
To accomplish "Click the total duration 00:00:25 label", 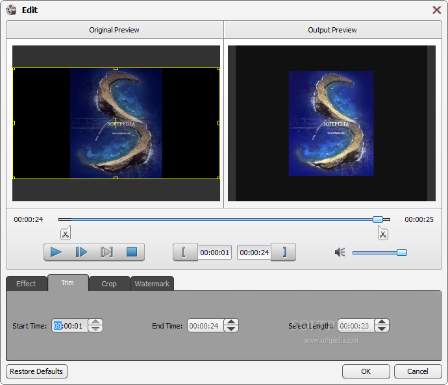I will coord(419,219).
